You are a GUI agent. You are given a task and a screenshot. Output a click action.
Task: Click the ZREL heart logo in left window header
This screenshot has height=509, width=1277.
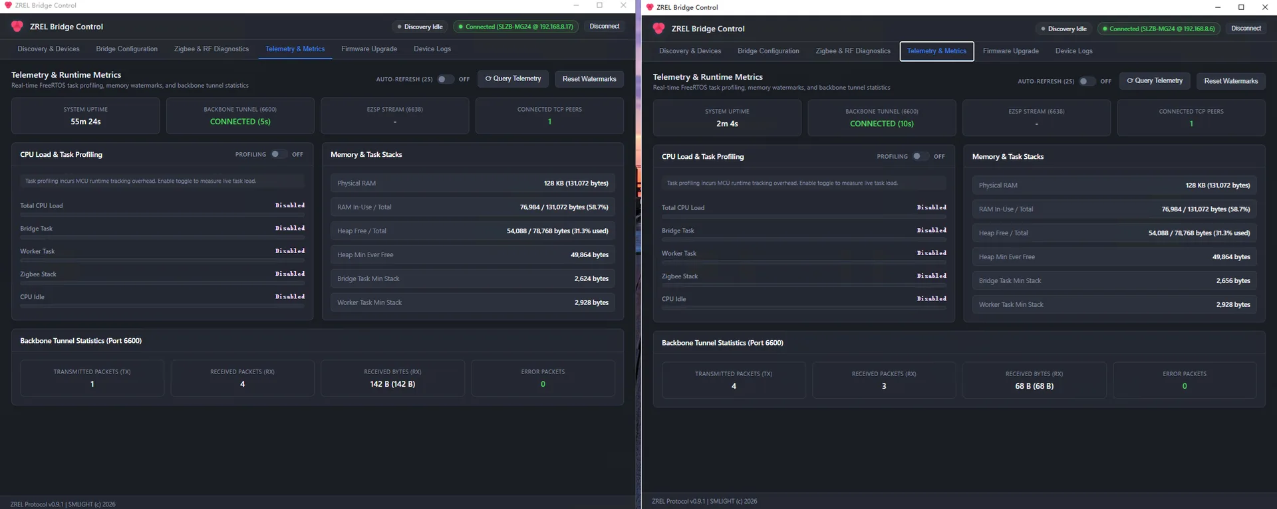(x=17, y=27)
